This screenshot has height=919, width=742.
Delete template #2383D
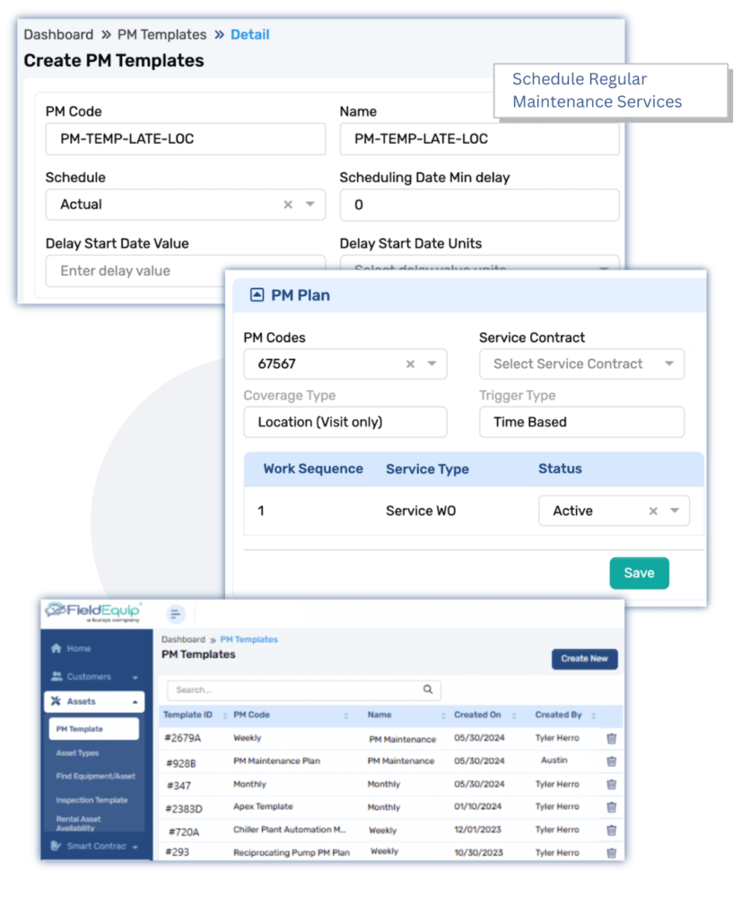pos(611,807)
